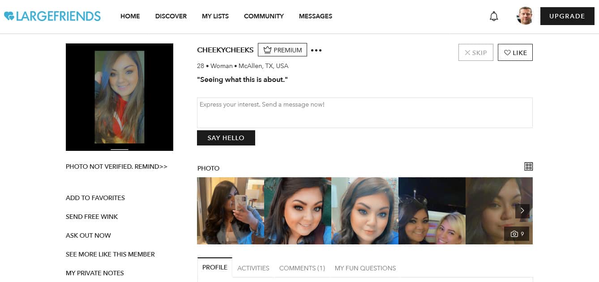
Task: Open the photo grid view icon
Action: pos(528,167)
